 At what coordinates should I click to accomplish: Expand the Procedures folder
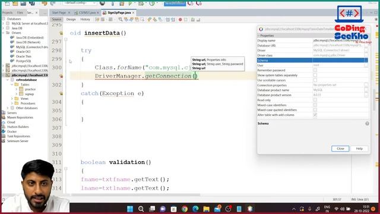pyautogui.click(x=12, y=103)
